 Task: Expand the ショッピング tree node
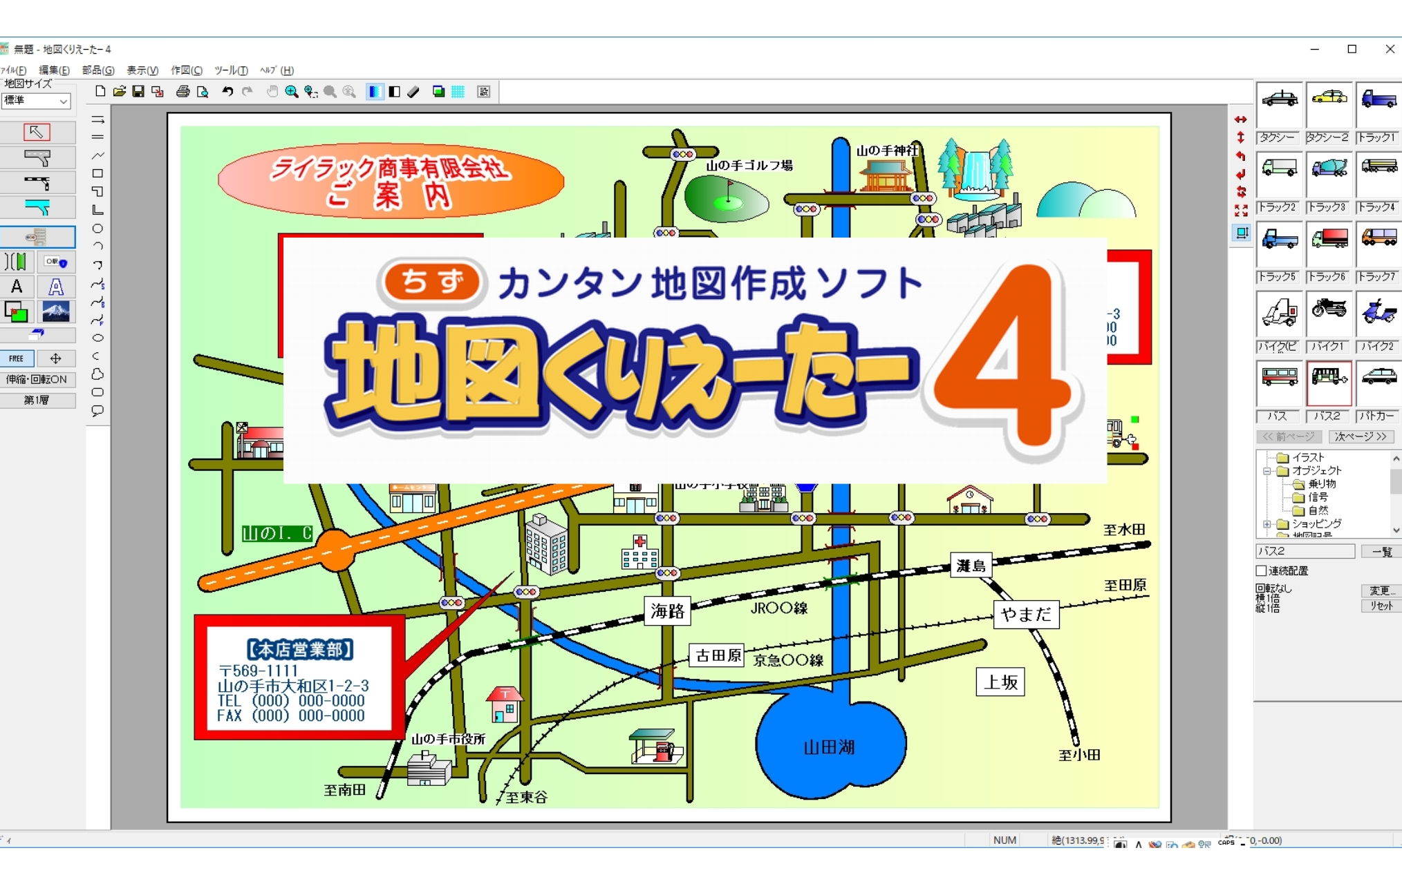click(x=1267, y=524)
